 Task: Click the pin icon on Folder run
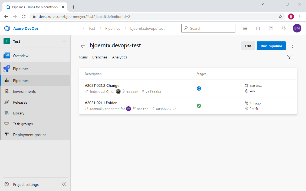(x=175, y=108)
